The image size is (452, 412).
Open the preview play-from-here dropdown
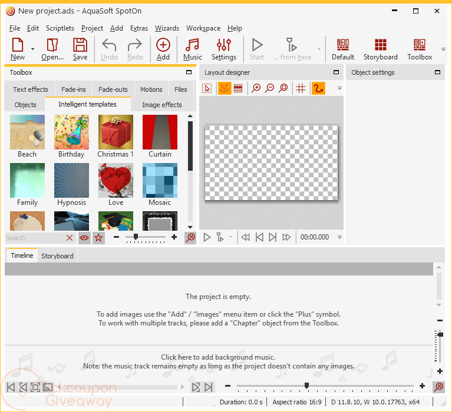[x=230, y=237]
